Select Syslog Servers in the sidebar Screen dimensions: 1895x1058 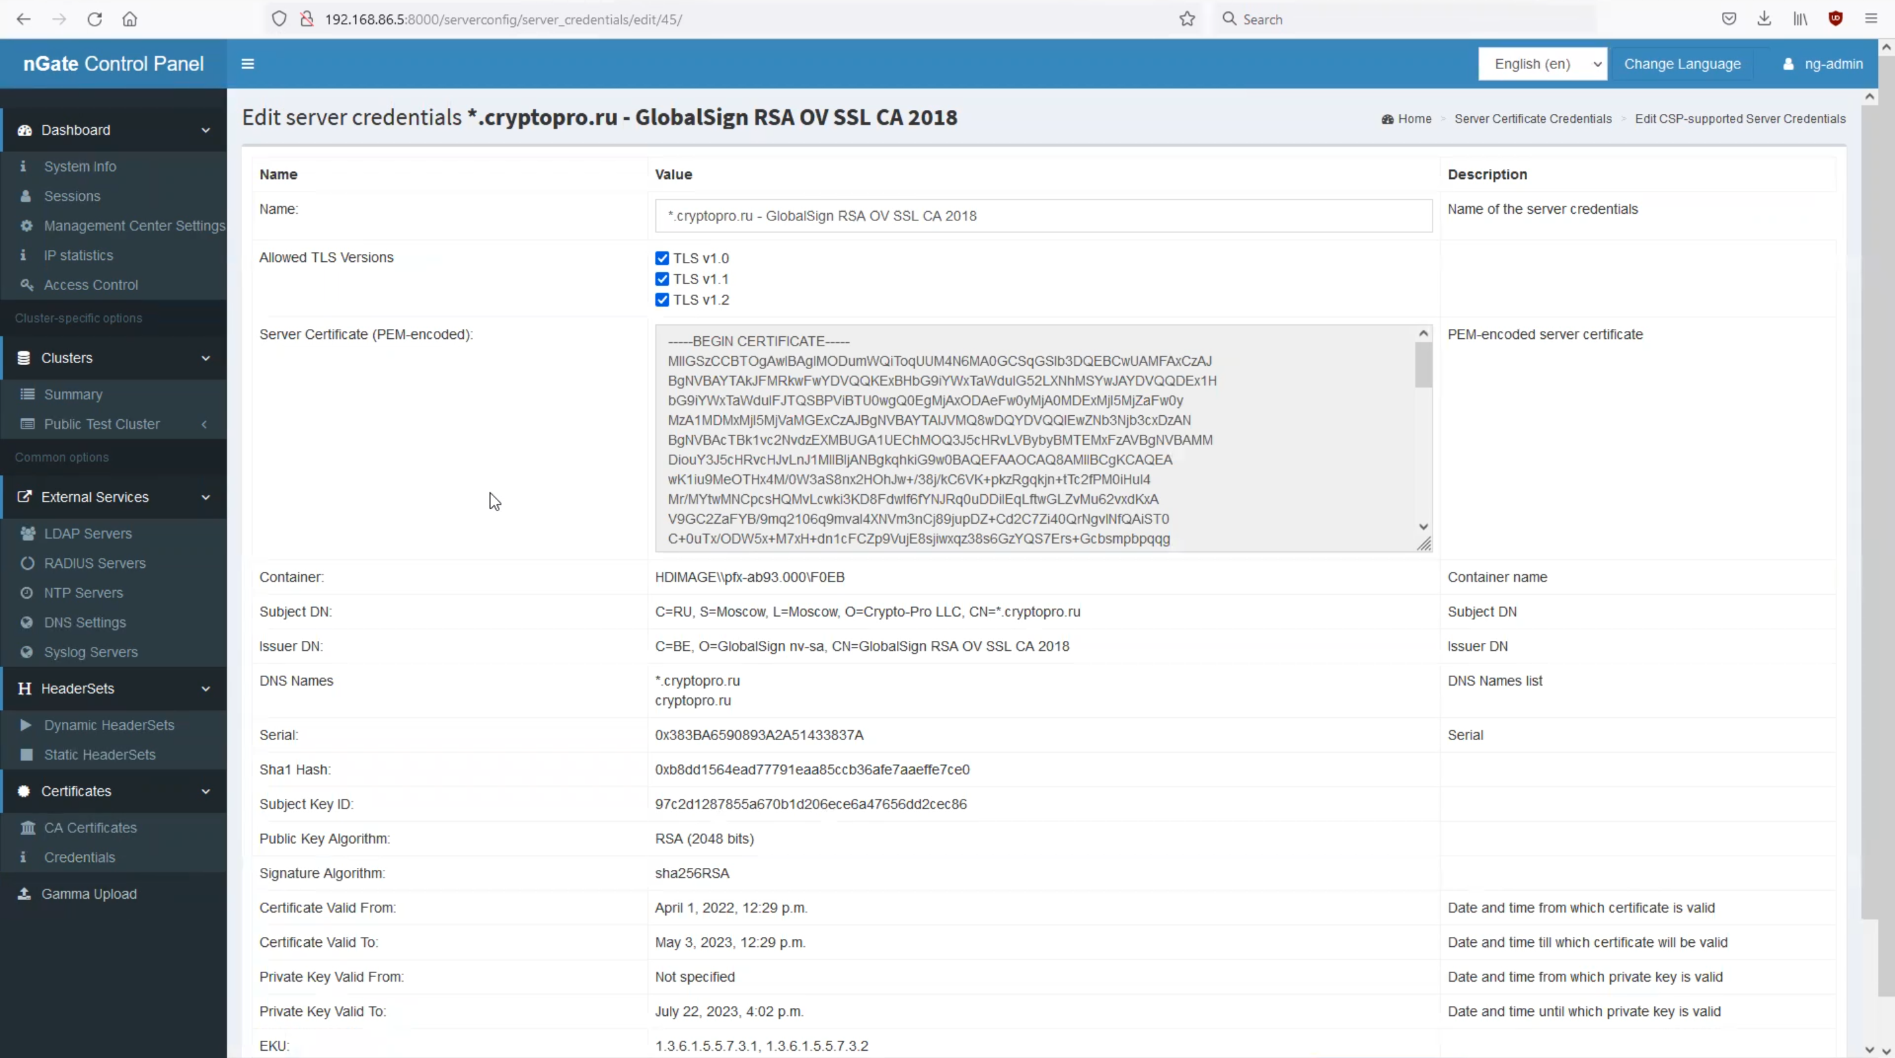[x=91, y=652]
